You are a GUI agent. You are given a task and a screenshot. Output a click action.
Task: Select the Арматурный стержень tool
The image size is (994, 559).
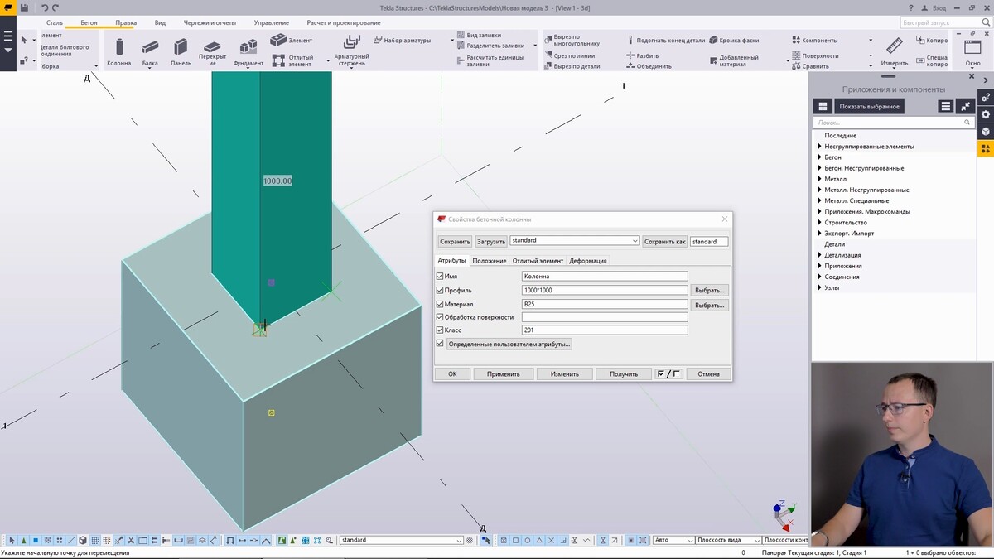tap(351, 51)
